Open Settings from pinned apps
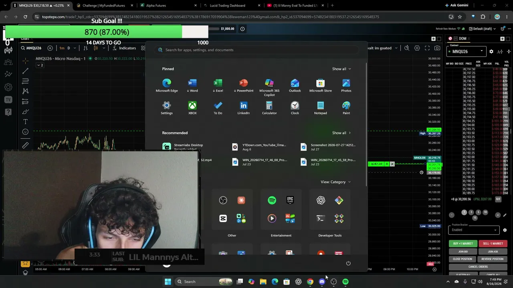 point(167,108)
